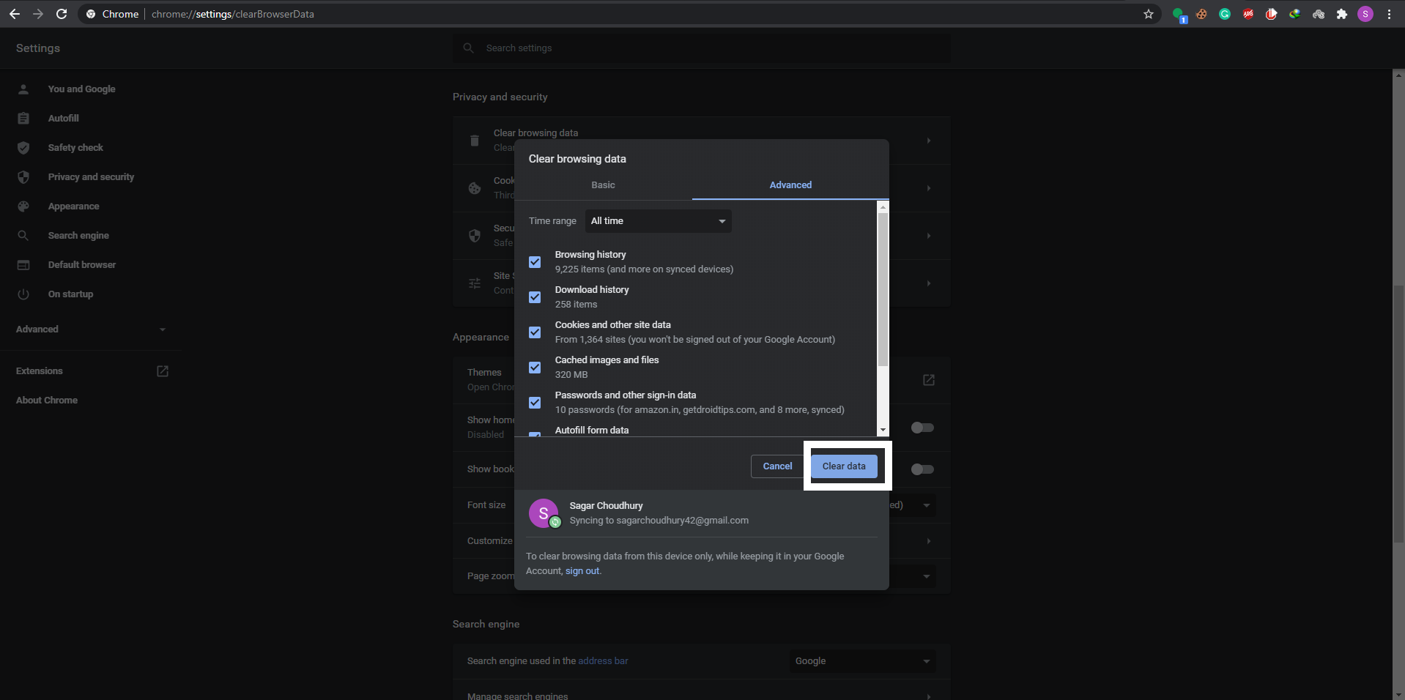Uncheck Download history

(535, 297)
